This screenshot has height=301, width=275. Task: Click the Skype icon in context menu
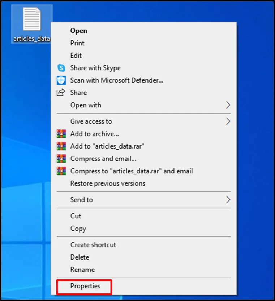click(61, 68)
